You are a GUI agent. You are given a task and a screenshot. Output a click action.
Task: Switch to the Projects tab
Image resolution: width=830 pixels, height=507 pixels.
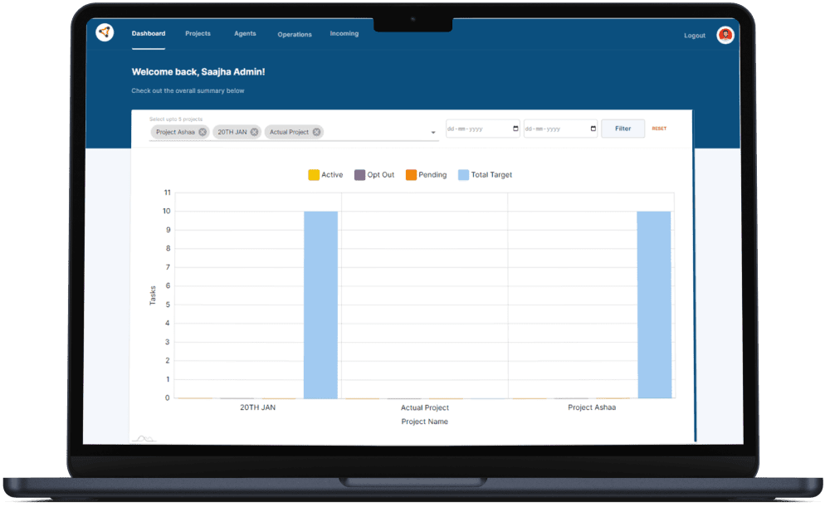tap(198, 33)
